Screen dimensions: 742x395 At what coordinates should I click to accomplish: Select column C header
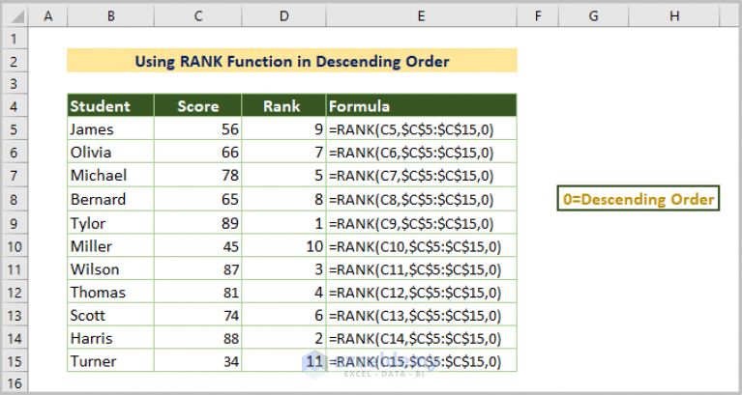point(197,16)
